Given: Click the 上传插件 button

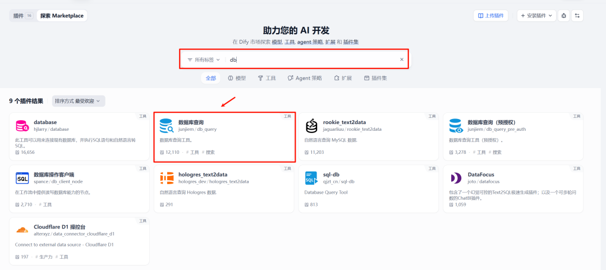Looking at the screenshot, I should pyautogui.click(x=490, y=16).
